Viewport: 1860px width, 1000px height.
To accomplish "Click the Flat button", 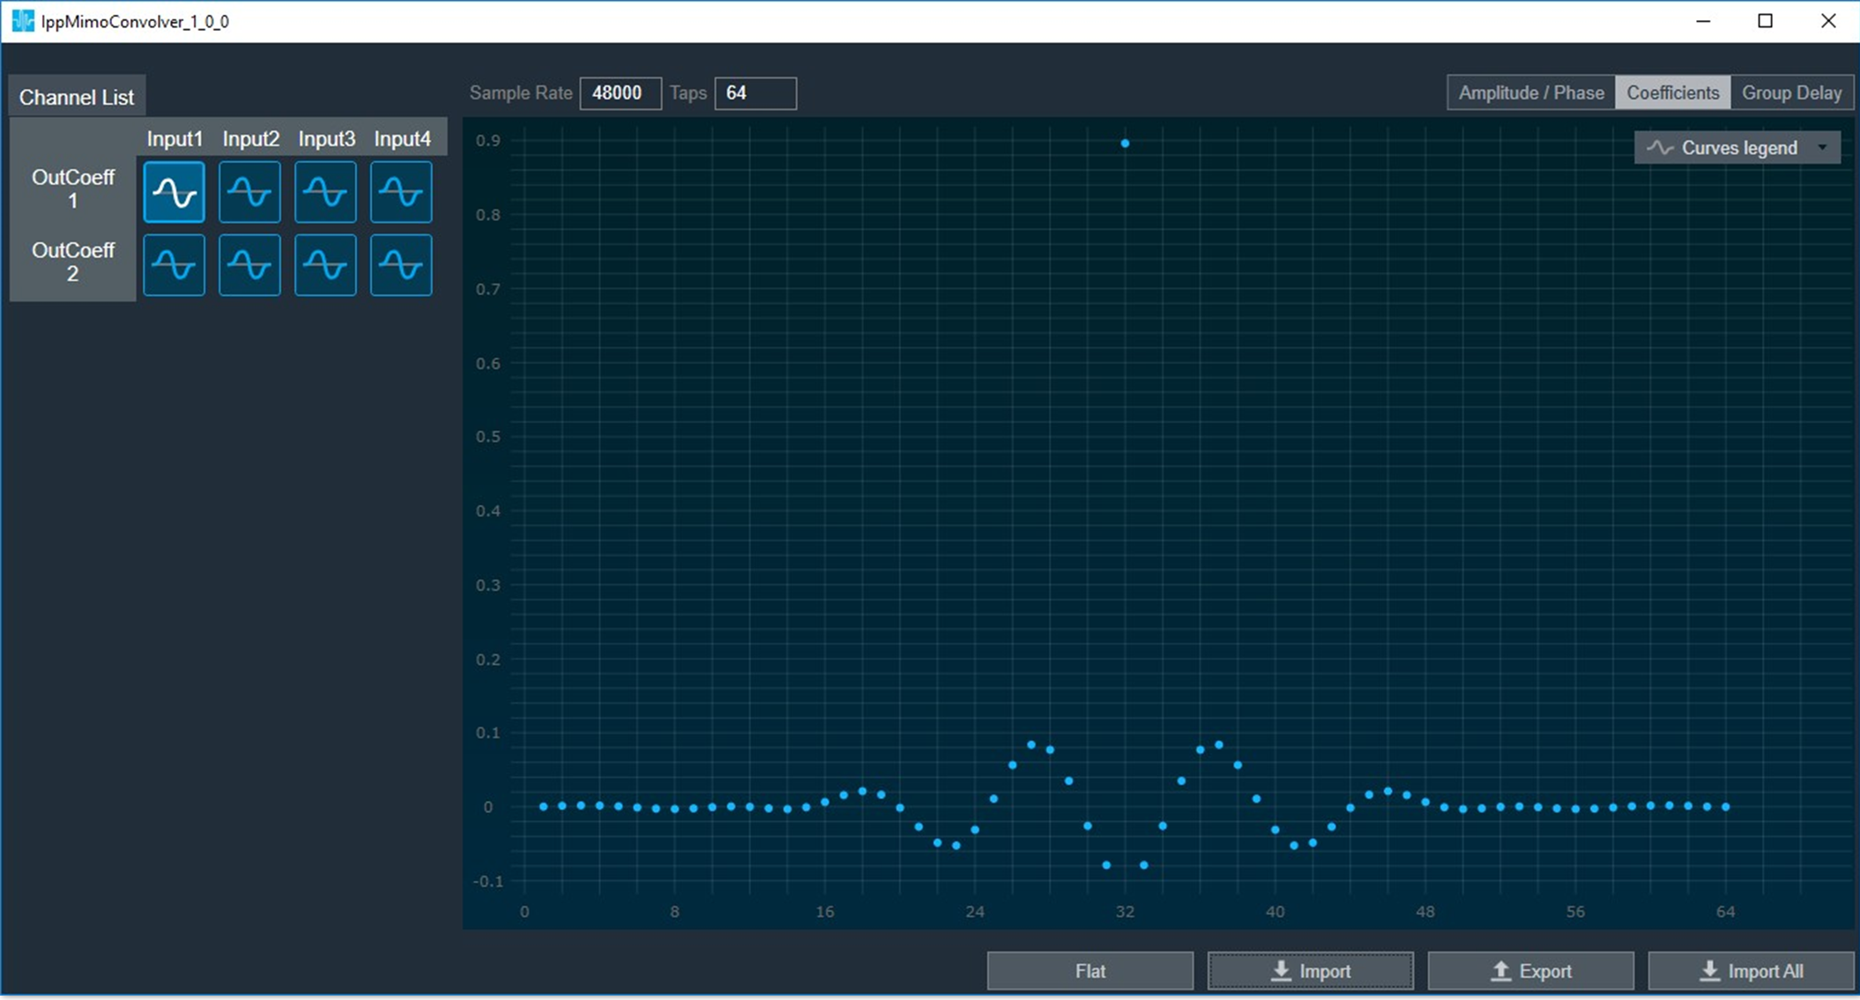I will coord(1090,971).
